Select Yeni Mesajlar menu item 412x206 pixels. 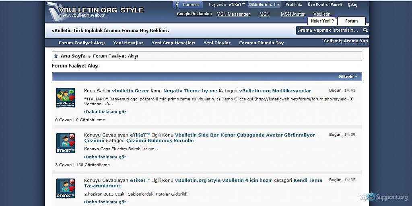click(128, 43)
